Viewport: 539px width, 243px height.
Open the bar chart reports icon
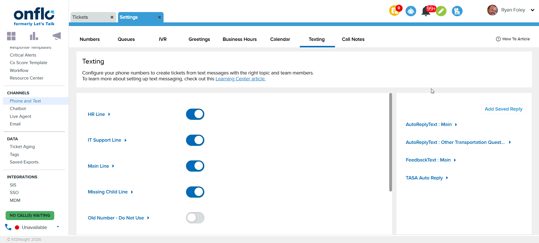[34, 36]
